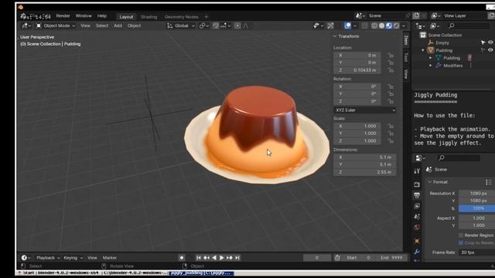The image size is (495, 278).
Task: Jump to the timeline end frame
Action: pyautogui.click(x=237, y=258)
